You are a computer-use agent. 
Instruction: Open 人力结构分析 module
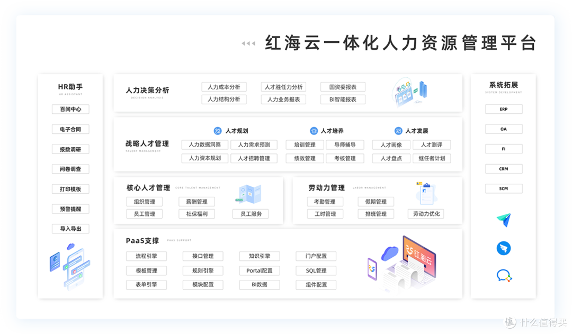pyautogui.click(x=224, y=99)
